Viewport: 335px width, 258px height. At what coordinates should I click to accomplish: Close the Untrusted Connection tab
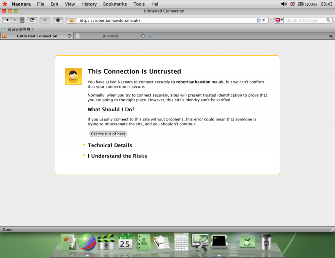pos(69,36)
